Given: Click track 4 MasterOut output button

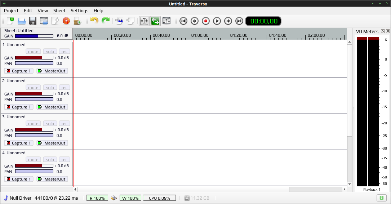Looking at the screenshot, I should (x=52, y=179).
